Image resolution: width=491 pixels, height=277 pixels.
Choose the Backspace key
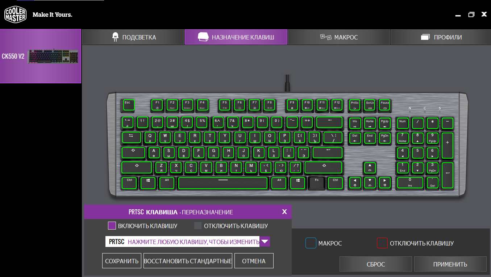point(329,123)
